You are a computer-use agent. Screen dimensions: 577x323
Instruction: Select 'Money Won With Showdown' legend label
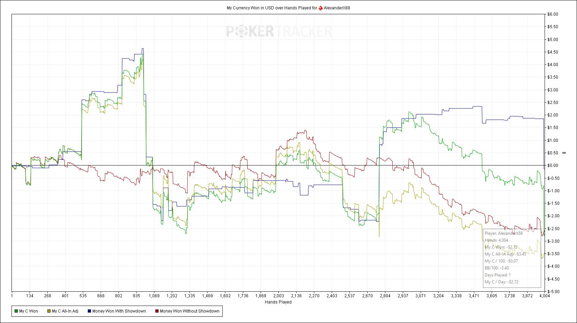tap(119, 311)
